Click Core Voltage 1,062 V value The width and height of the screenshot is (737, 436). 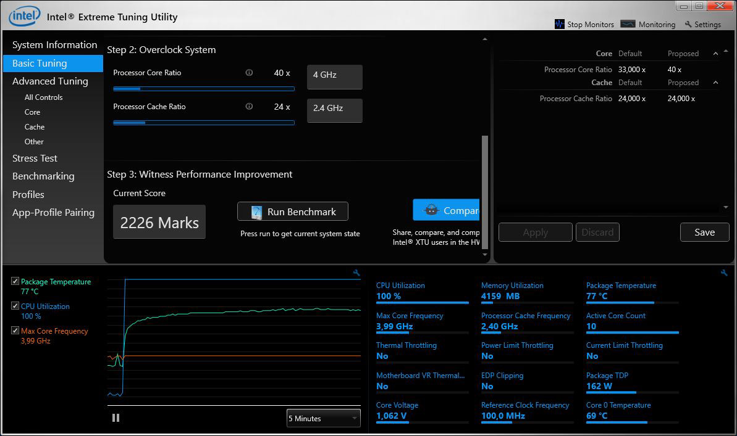click(x=391, y=416)
